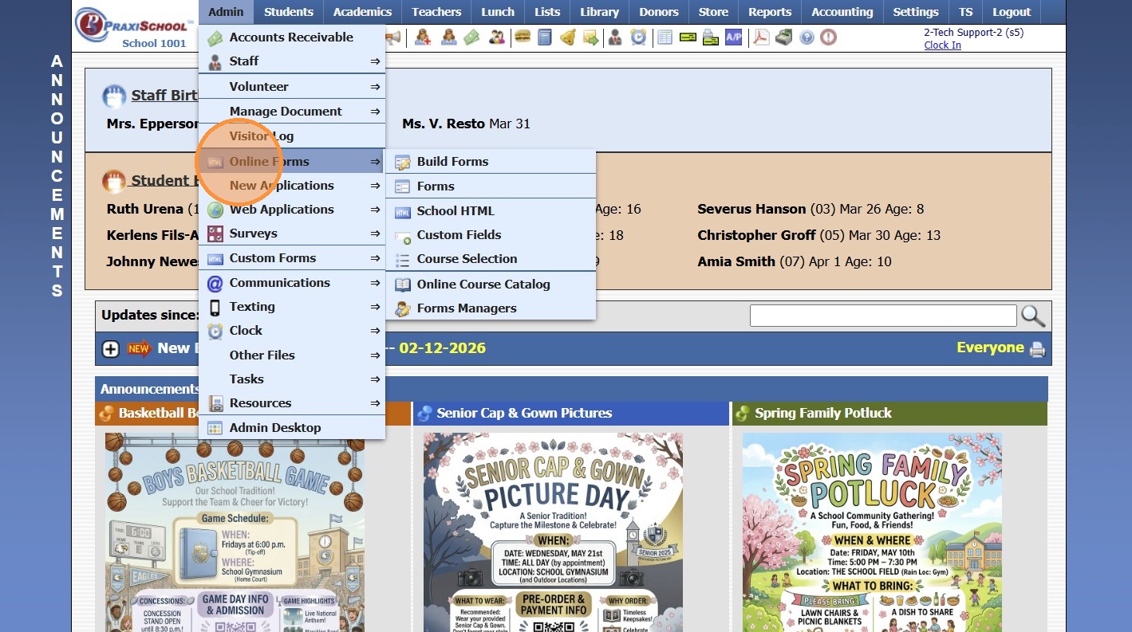The height and width of the screenshot is (632, 1132).
Task: Click the updates search text field
Action: 883,316
